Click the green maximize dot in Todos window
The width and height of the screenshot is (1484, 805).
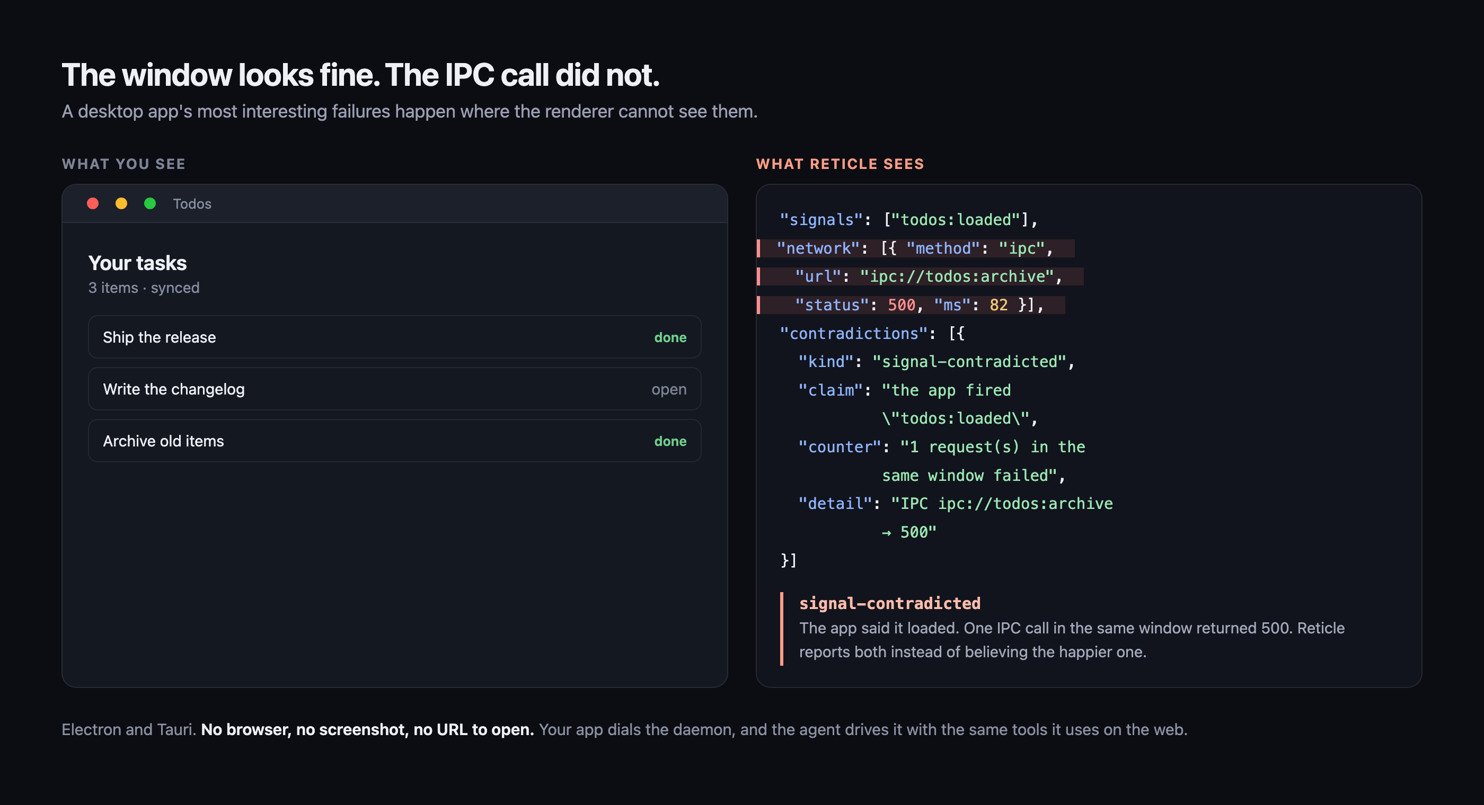click(x=150, y=203)
